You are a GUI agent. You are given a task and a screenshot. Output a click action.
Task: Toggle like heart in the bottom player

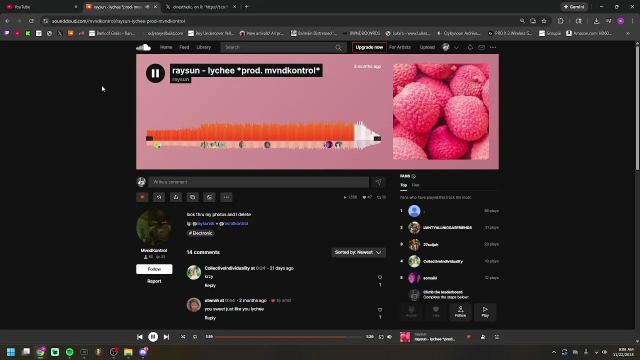[468, 337]
